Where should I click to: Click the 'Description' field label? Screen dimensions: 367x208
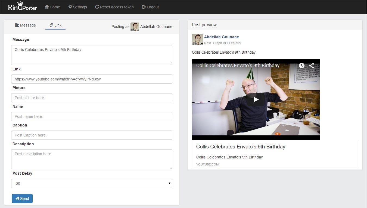(x=23, y=144)
